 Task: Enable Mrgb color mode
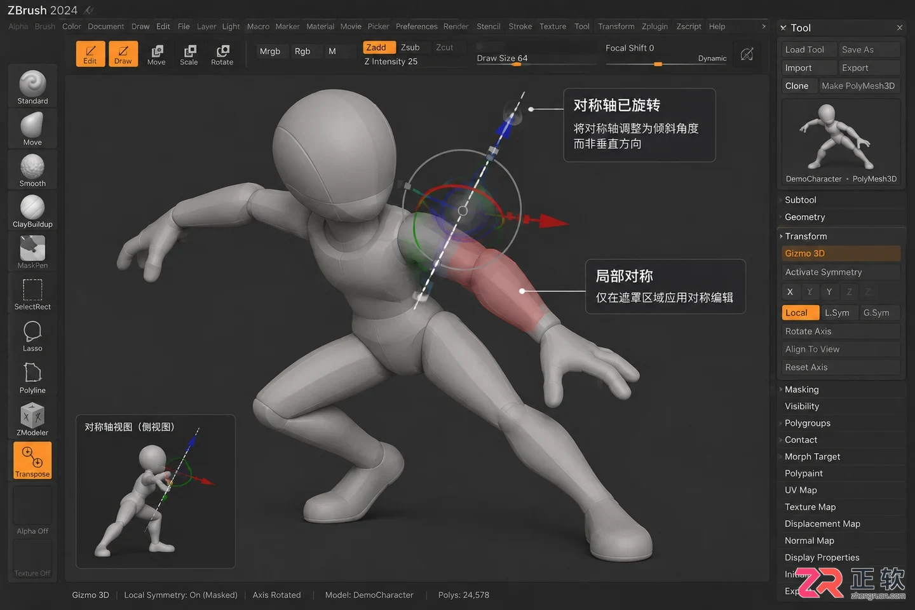(x=270, y=51)
